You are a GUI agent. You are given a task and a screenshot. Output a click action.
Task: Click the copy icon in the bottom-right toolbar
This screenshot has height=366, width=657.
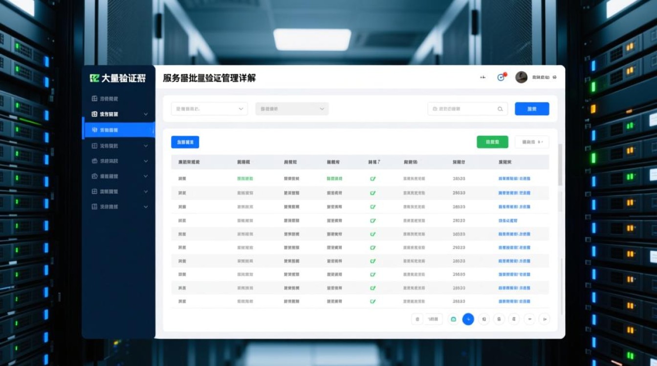coord(513,319)
